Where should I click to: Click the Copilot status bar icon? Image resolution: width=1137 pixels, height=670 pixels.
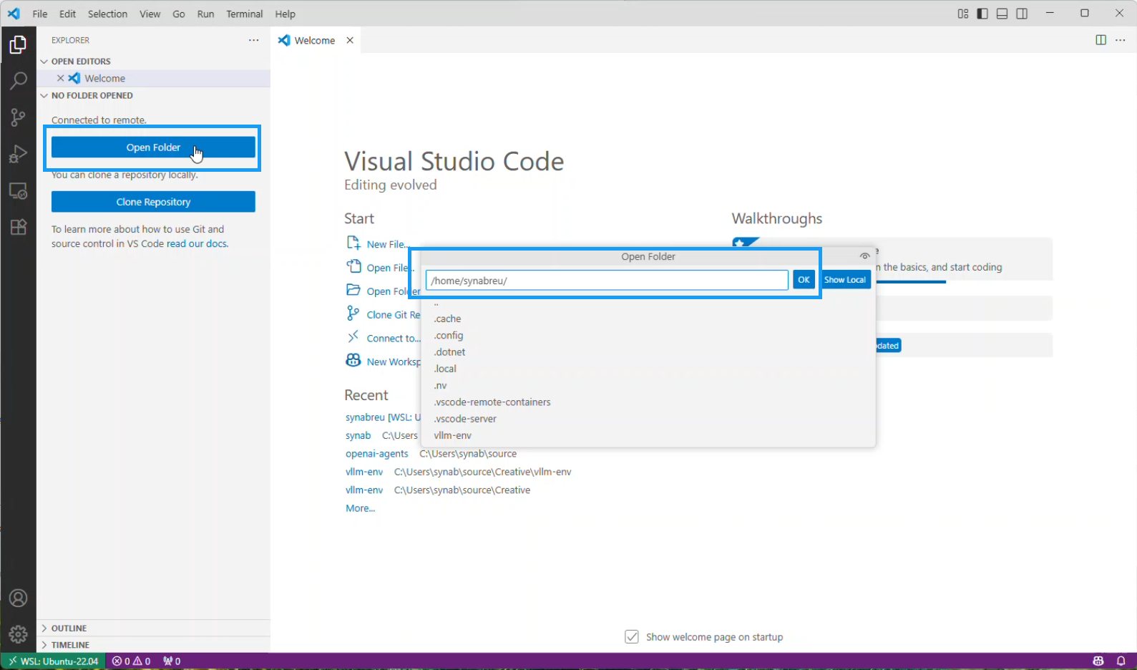coord(1098,661)
